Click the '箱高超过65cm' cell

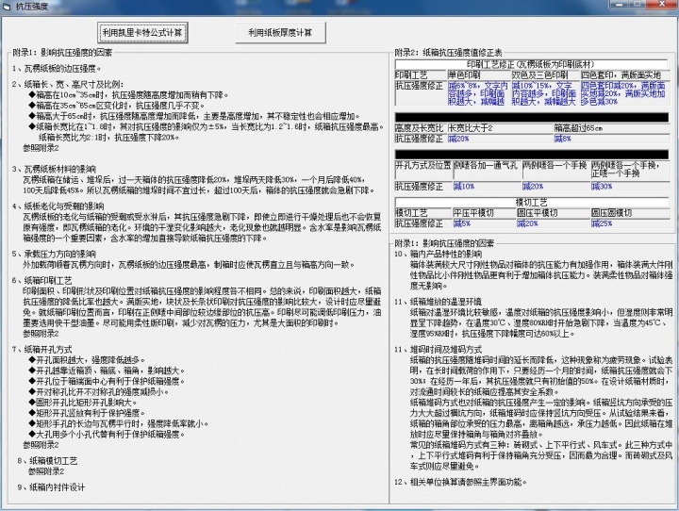[611, 128]
